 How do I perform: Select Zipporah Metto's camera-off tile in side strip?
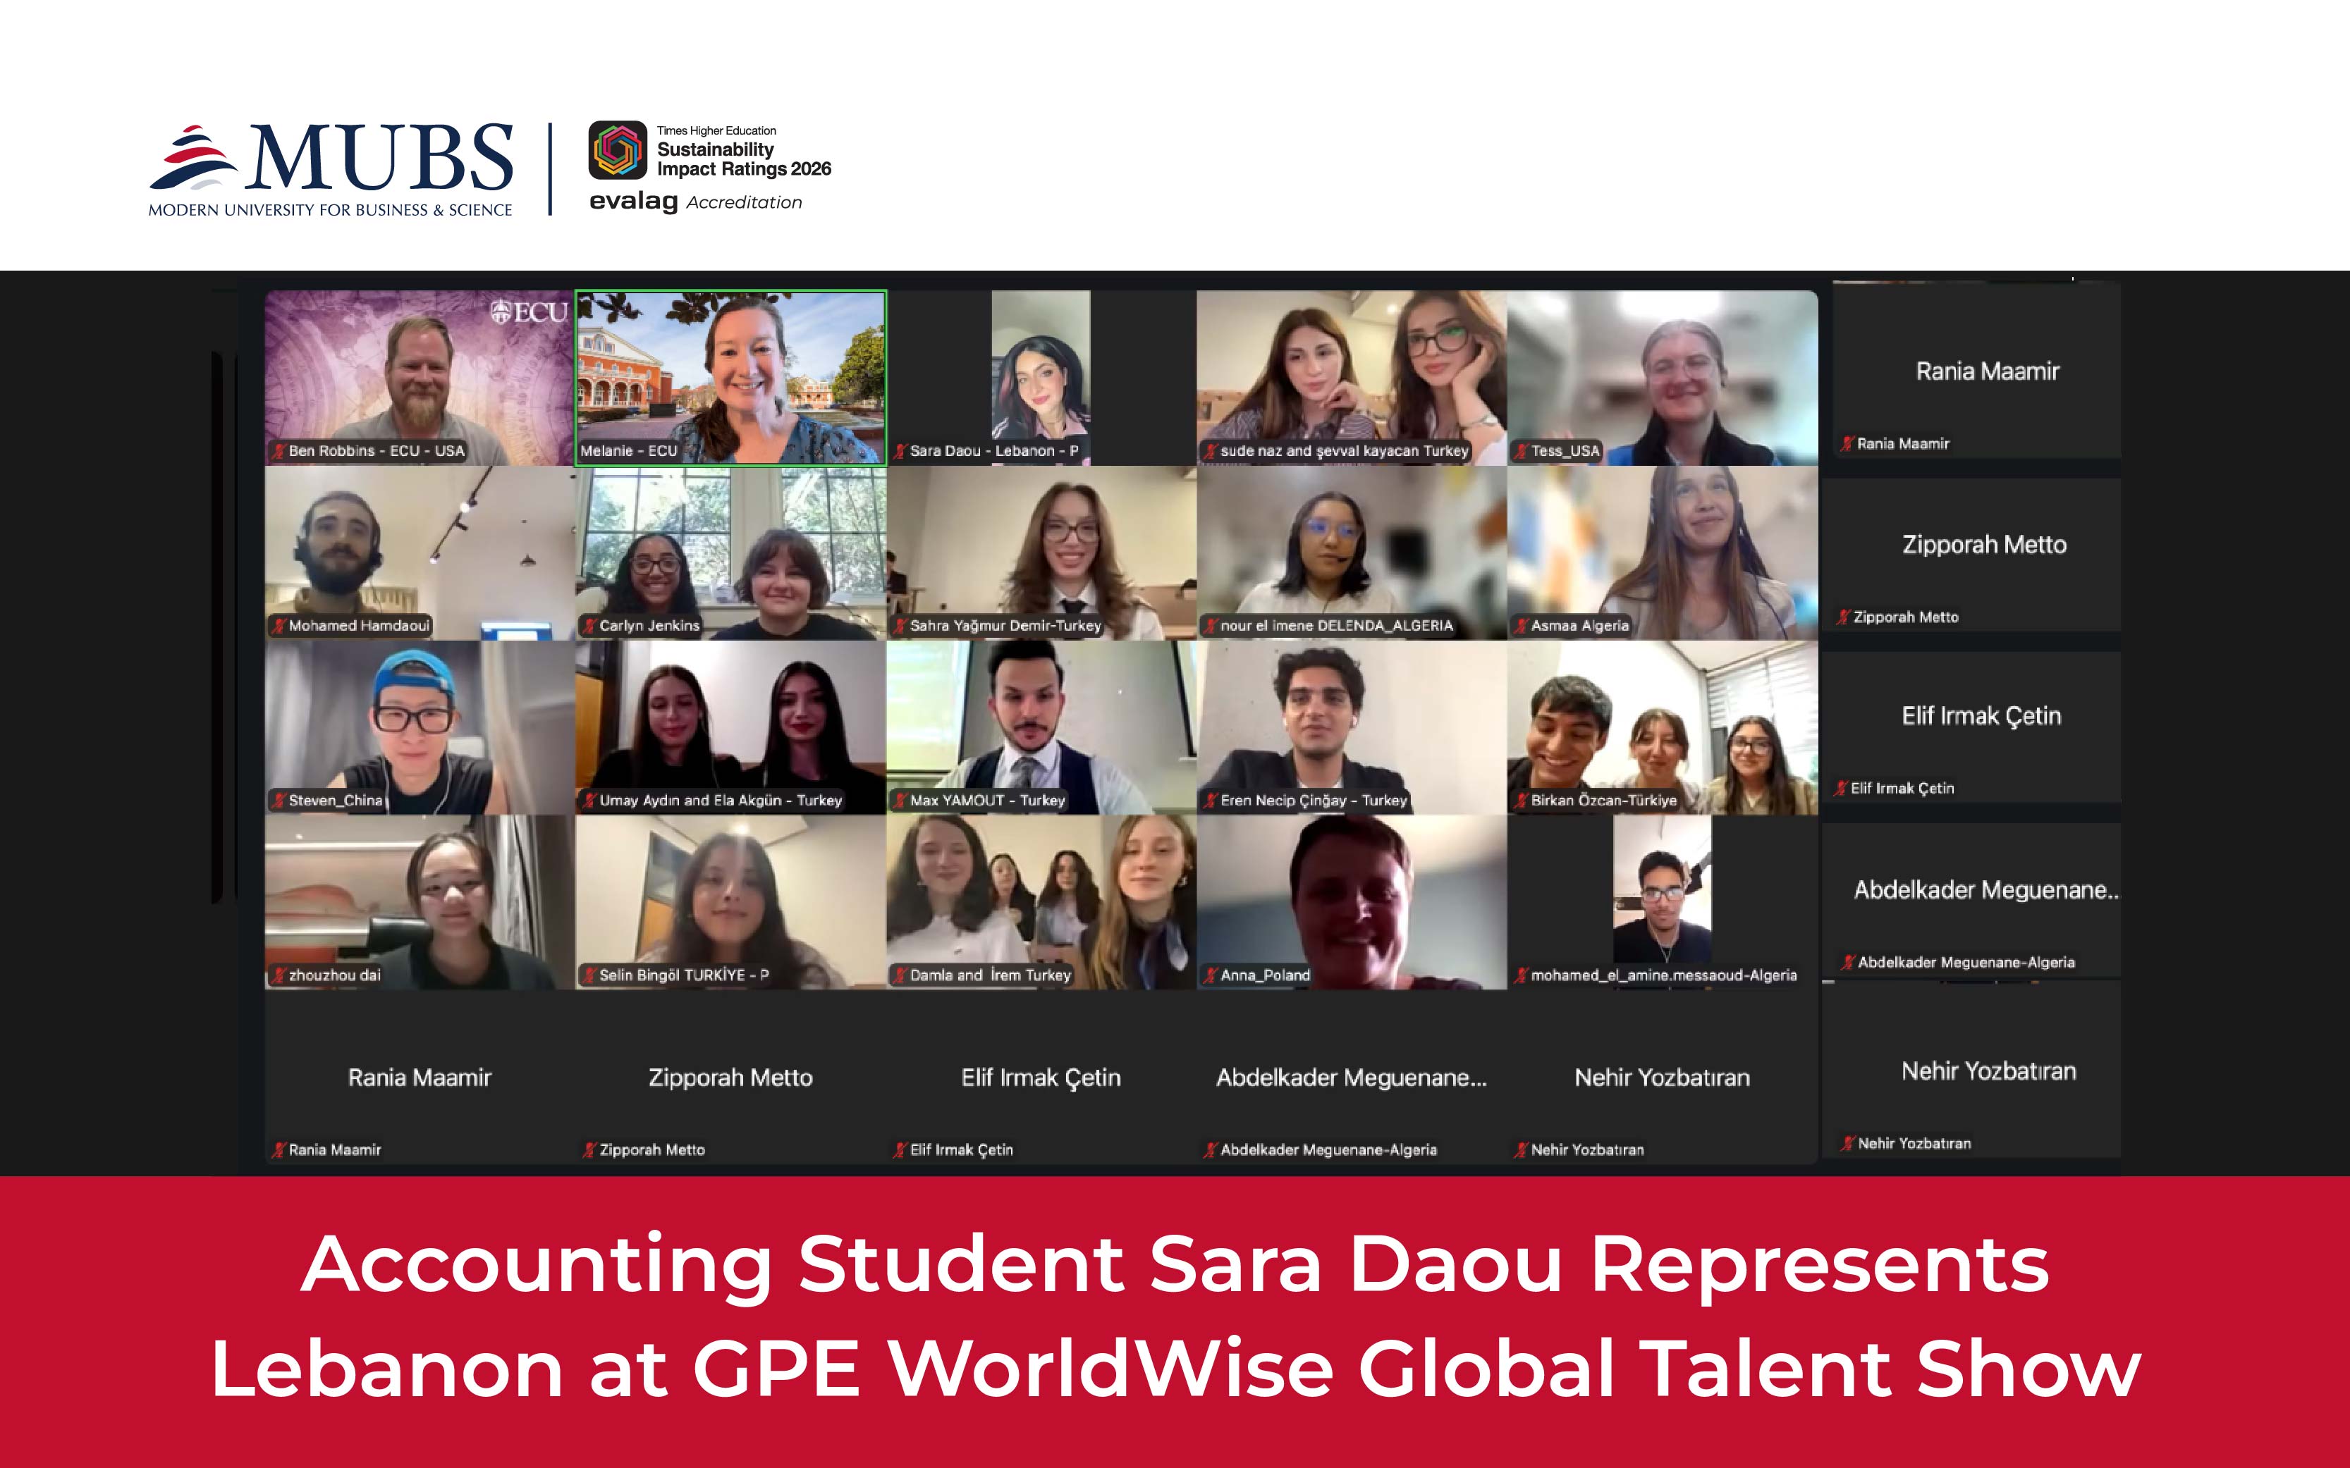coord(1971,555)
